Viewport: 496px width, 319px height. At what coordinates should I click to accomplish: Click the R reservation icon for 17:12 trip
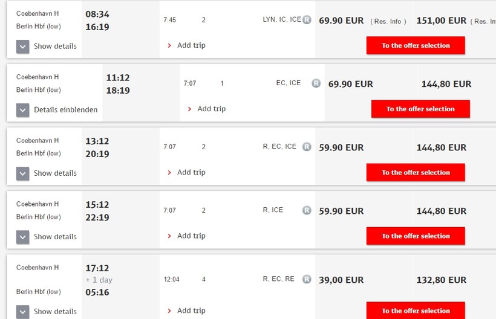tap(307, 279)
